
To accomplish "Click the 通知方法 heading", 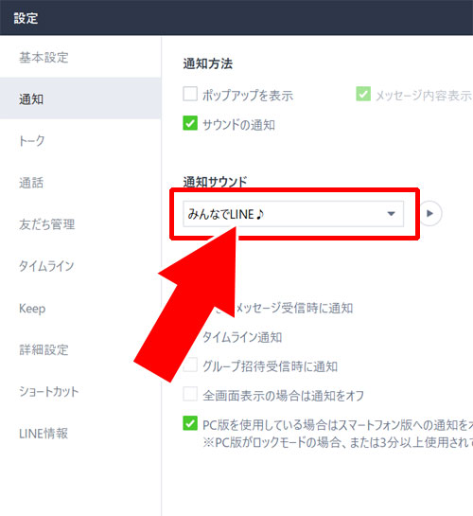I will click(208, 63).
